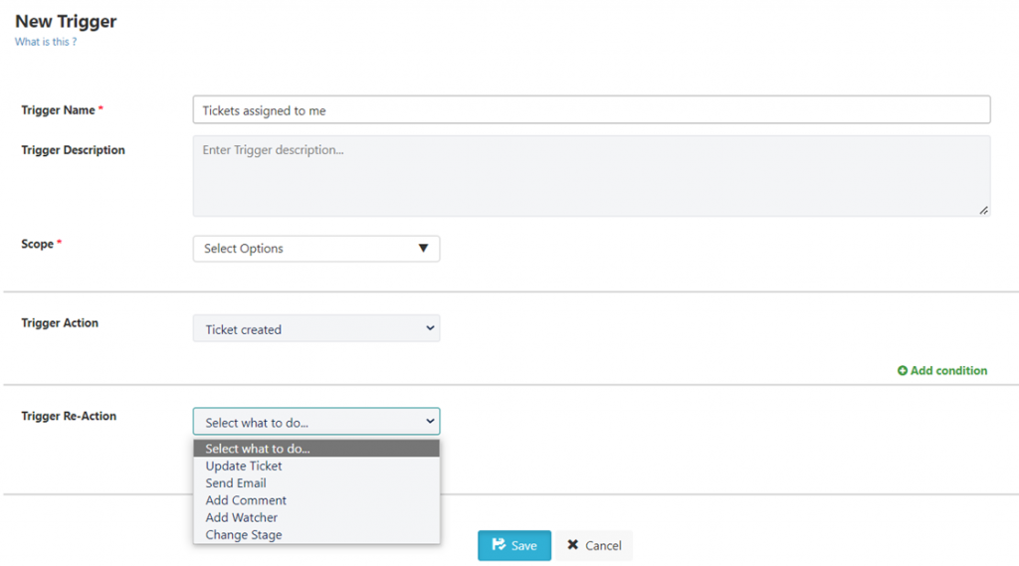This screenshot has width=1019, height=566.
Task: Click the X icon on Cancel button
Action: point(572,544)
